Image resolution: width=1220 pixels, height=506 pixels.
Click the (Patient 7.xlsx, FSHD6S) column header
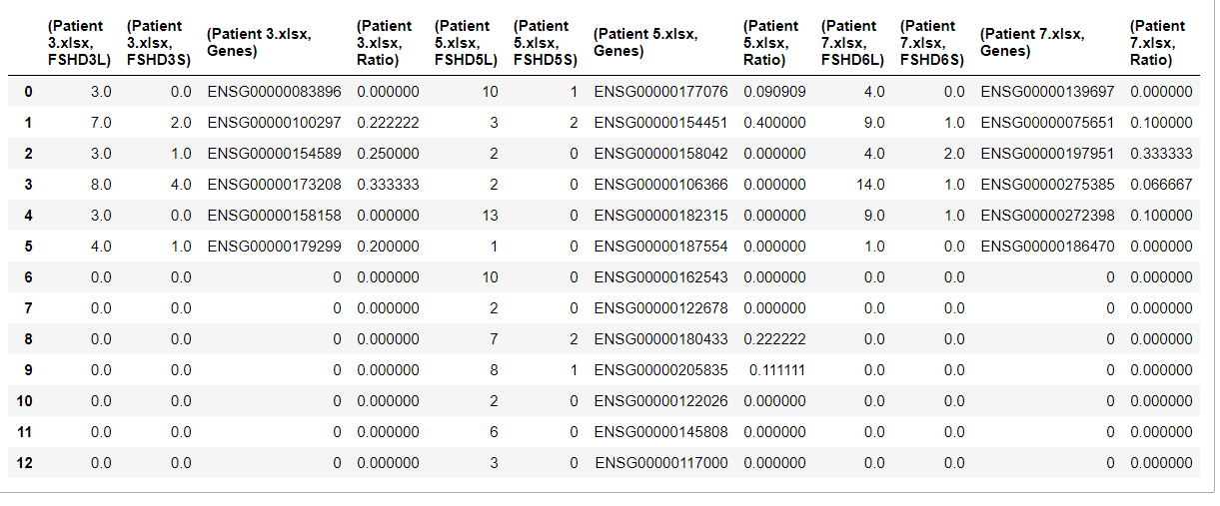930,43
